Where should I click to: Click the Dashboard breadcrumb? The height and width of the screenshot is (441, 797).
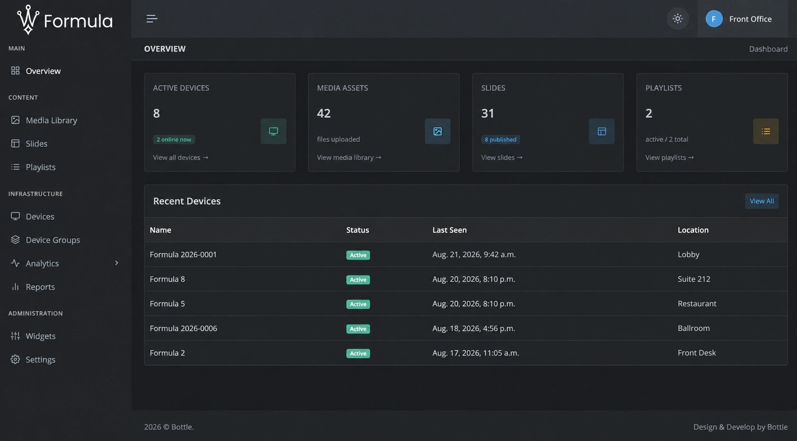click(x=768, y=49)
